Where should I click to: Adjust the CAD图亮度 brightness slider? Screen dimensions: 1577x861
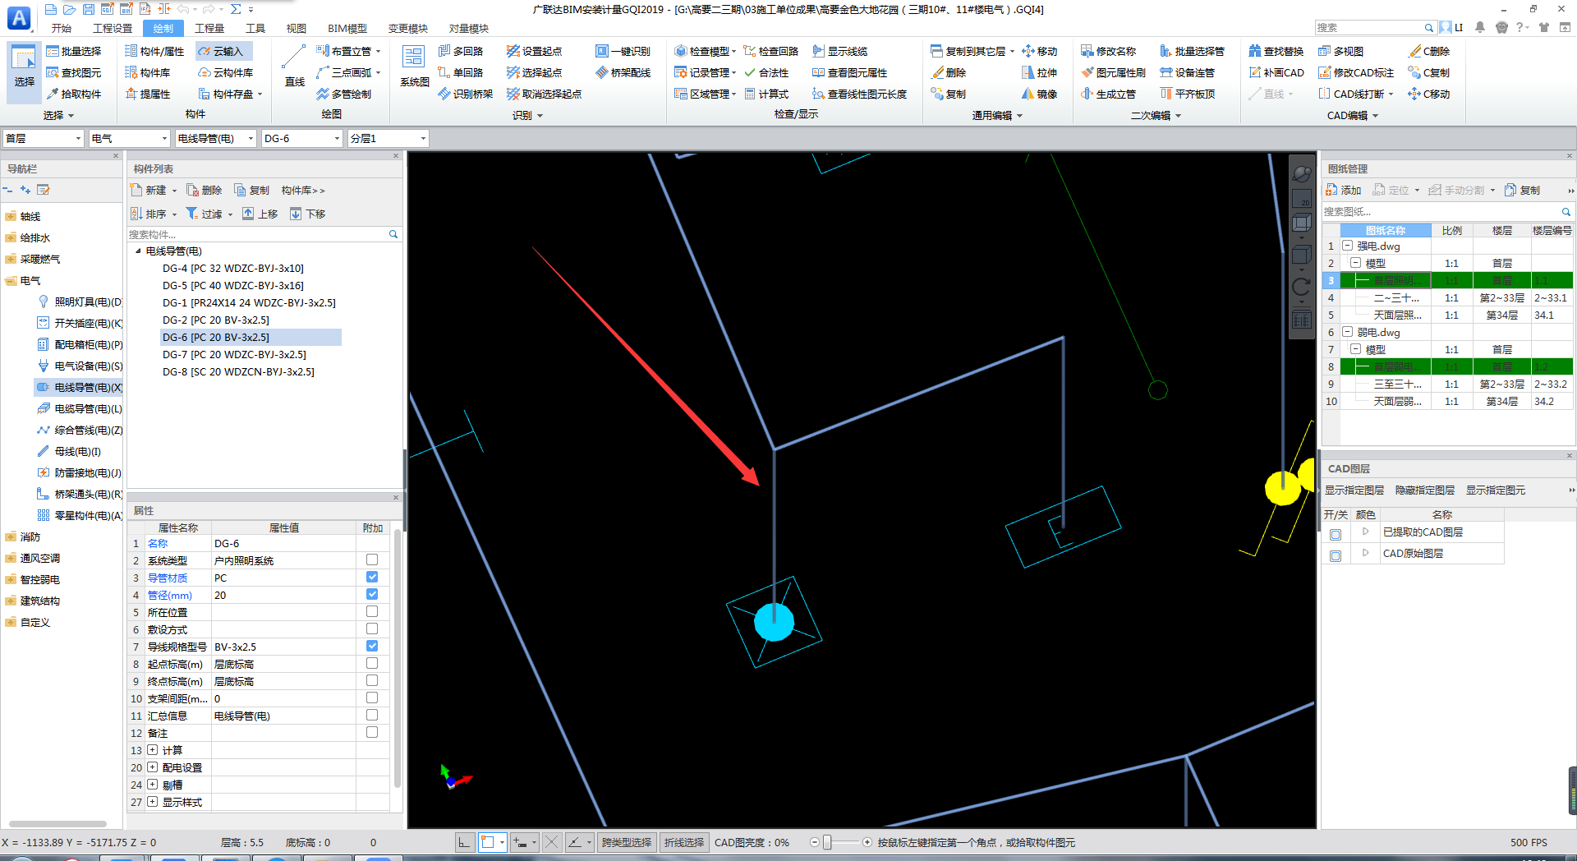(827, 842)
